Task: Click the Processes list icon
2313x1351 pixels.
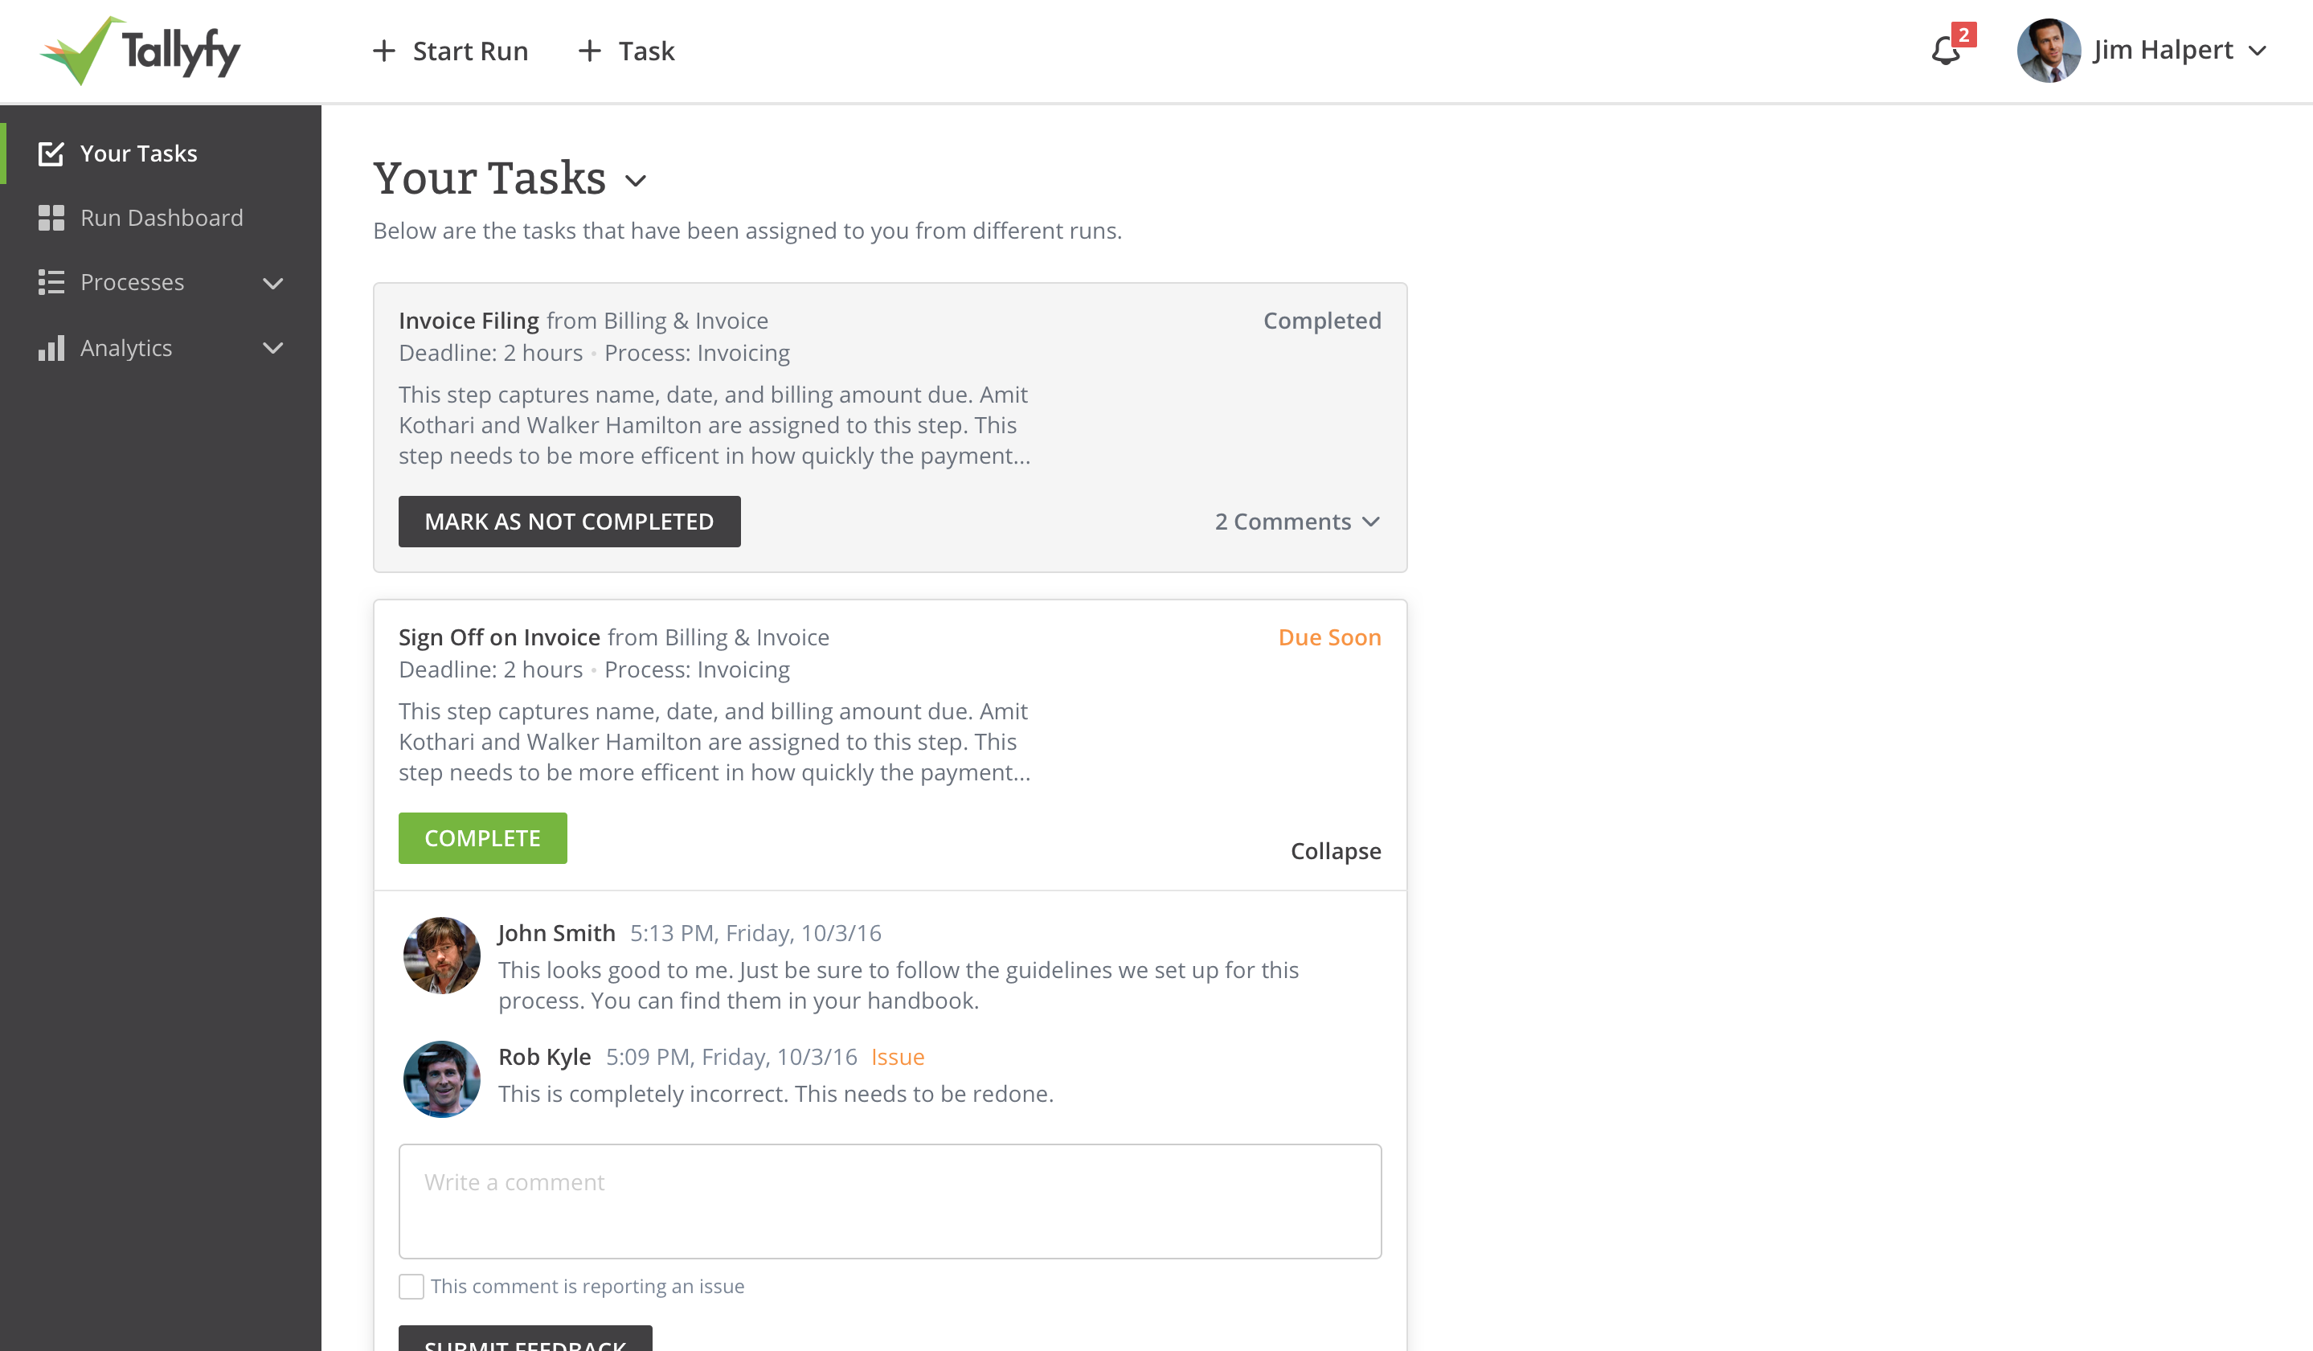Action: point(51,282)
